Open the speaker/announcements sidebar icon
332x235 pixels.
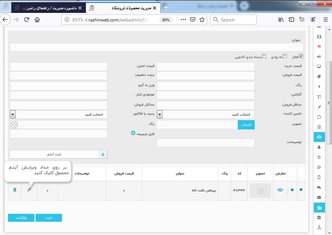(319, 56)
